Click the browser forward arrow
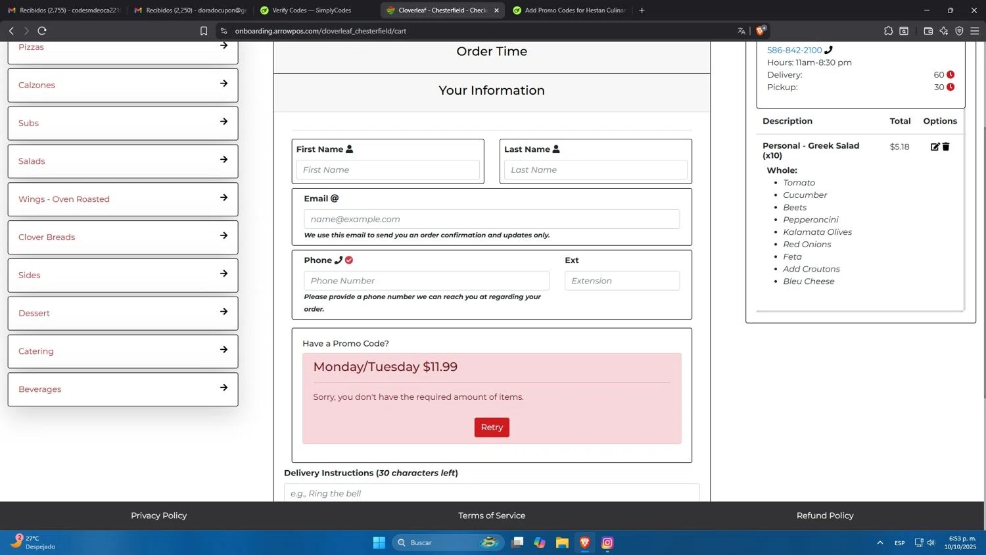The height and width of the screenshot is (555, 986). tap(26, 31)
